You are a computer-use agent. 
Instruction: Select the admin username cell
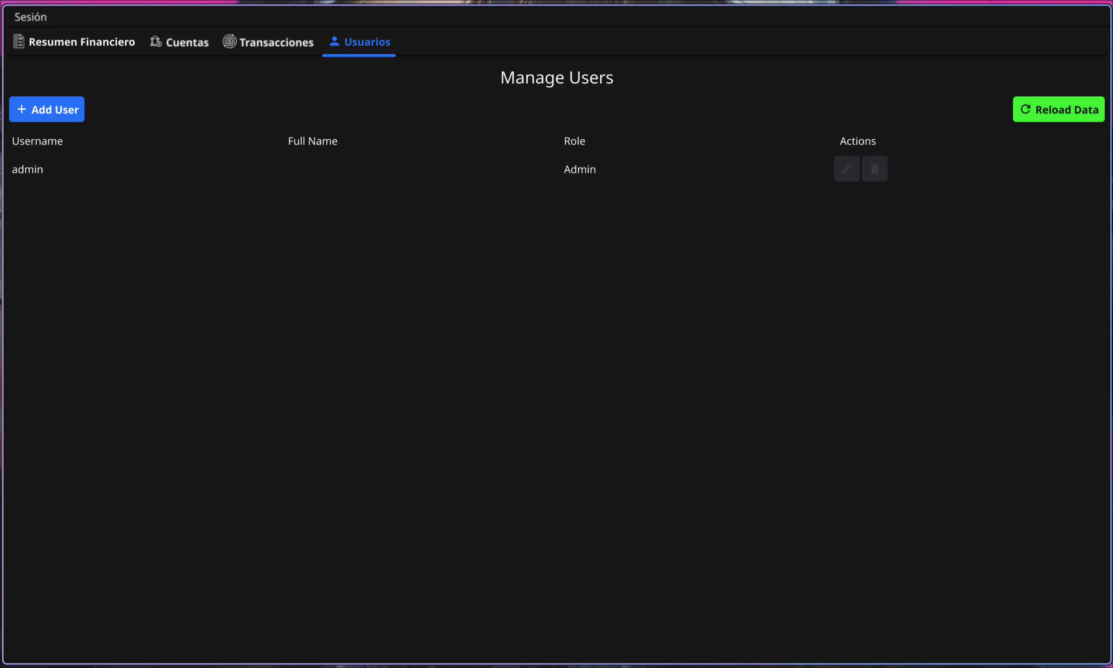(x=28, y=169)
